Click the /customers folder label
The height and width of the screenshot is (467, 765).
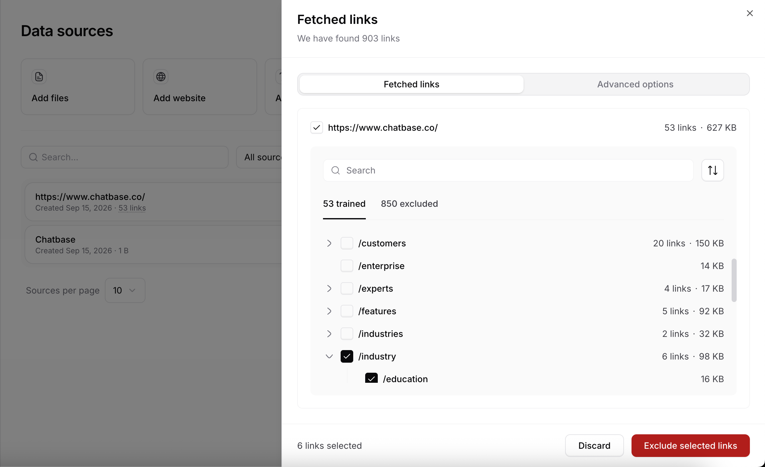point(382,243)
